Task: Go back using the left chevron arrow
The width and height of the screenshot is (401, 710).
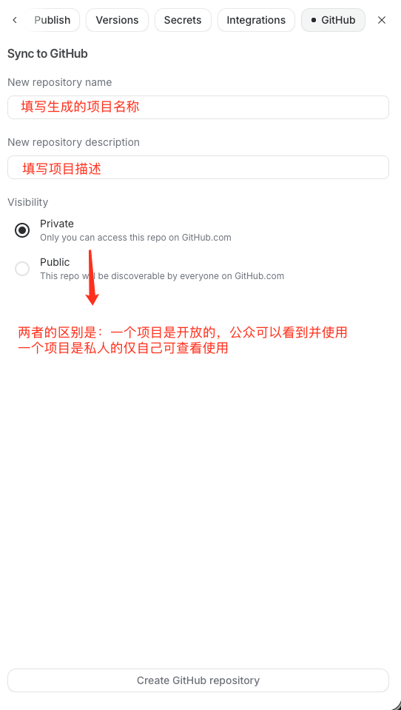Action: click(15, 20)
